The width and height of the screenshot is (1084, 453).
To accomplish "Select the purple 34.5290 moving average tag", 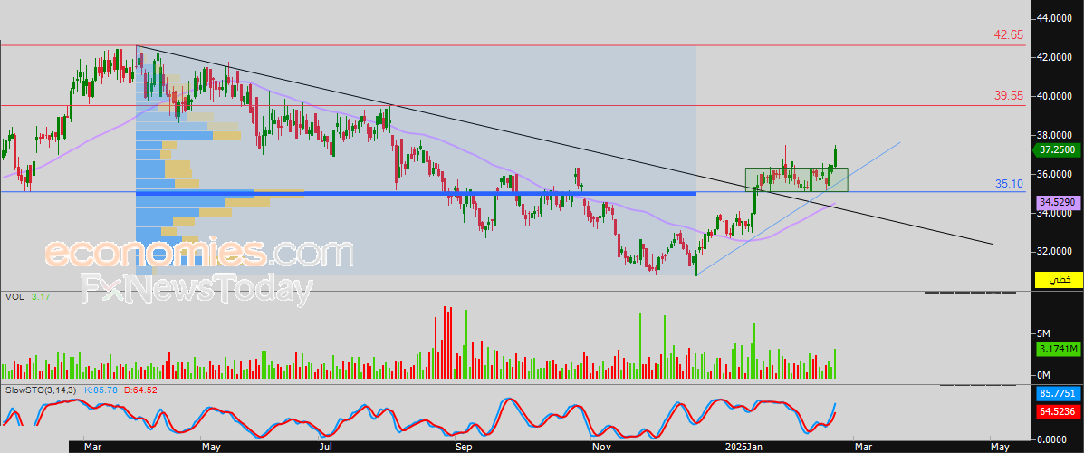I will point(1058,202).
